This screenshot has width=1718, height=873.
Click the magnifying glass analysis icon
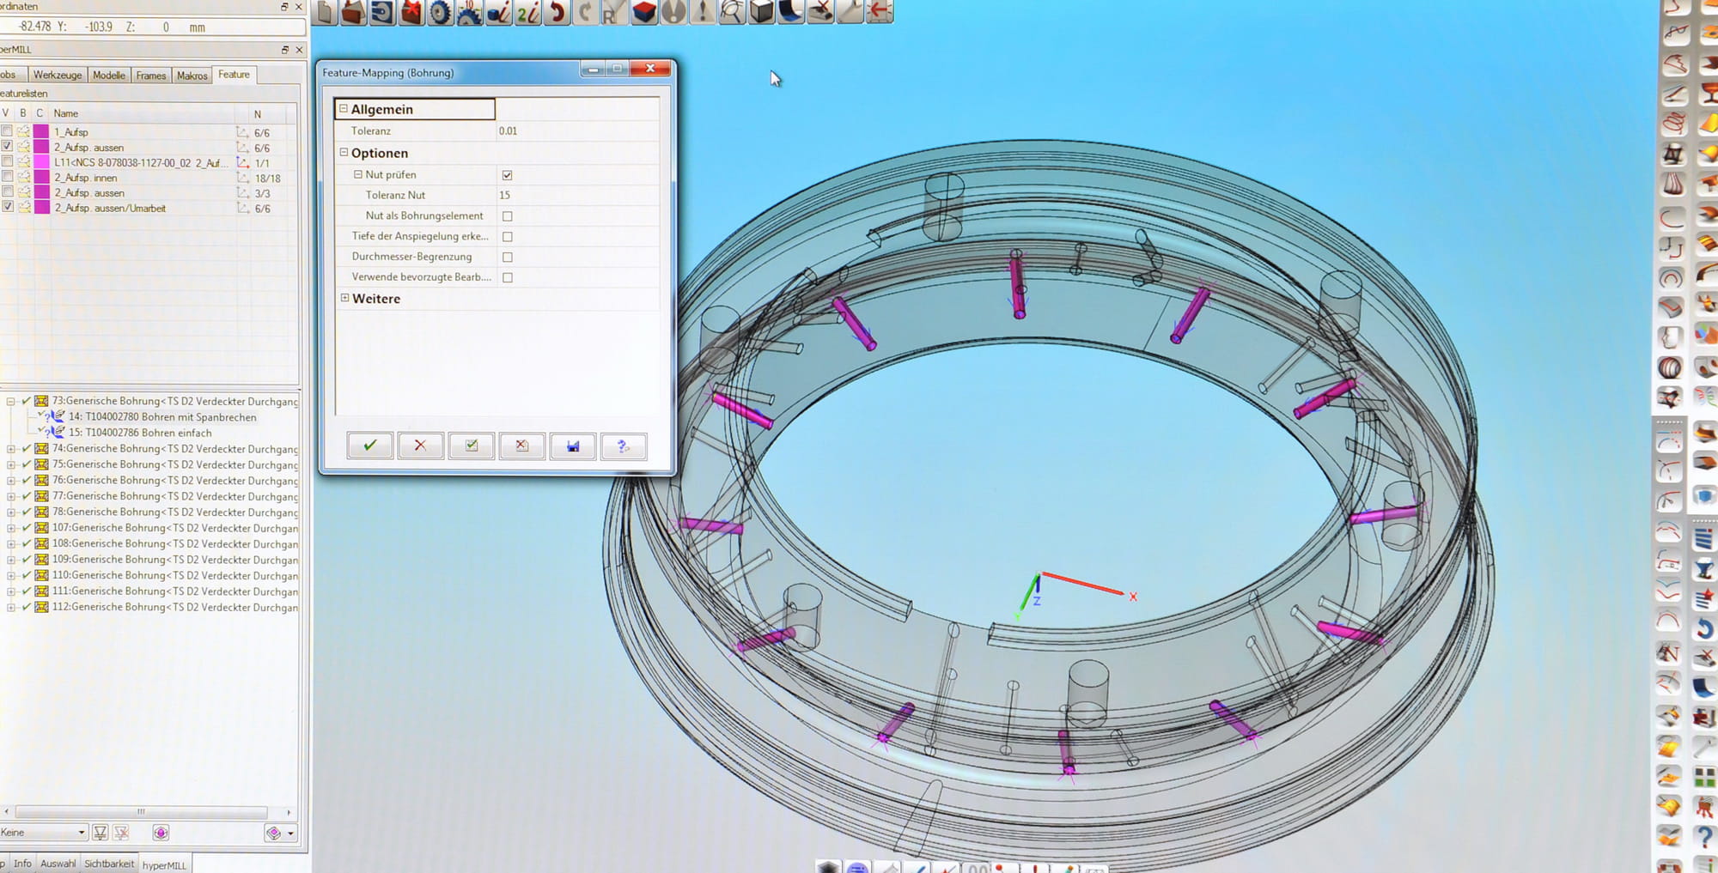732,12
